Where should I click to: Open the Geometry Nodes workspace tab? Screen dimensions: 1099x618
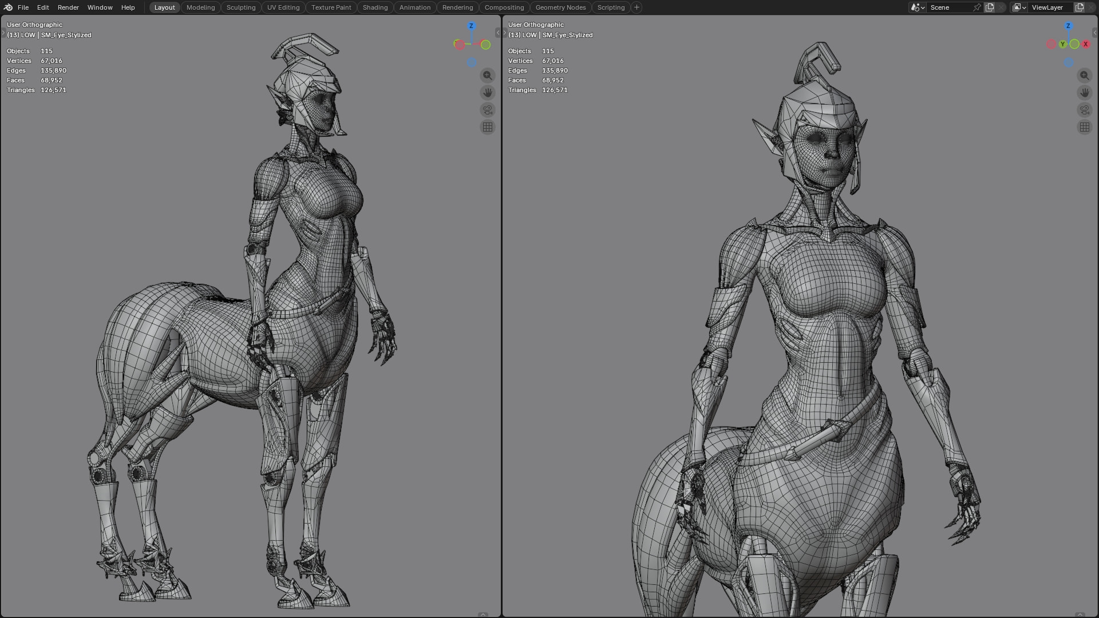click(560, 7)
